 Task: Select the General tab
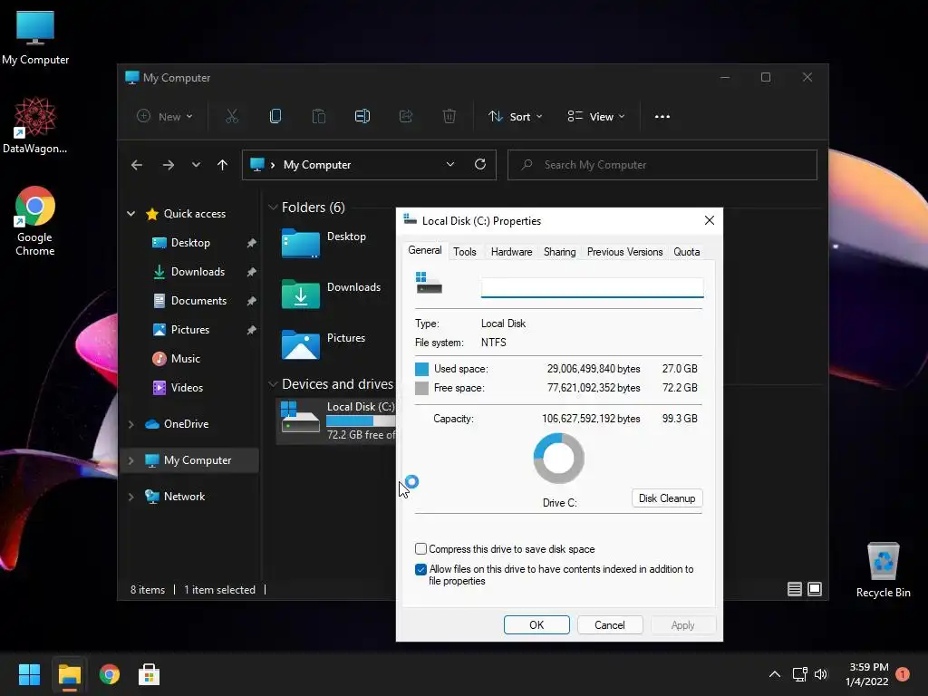[425, 250]
